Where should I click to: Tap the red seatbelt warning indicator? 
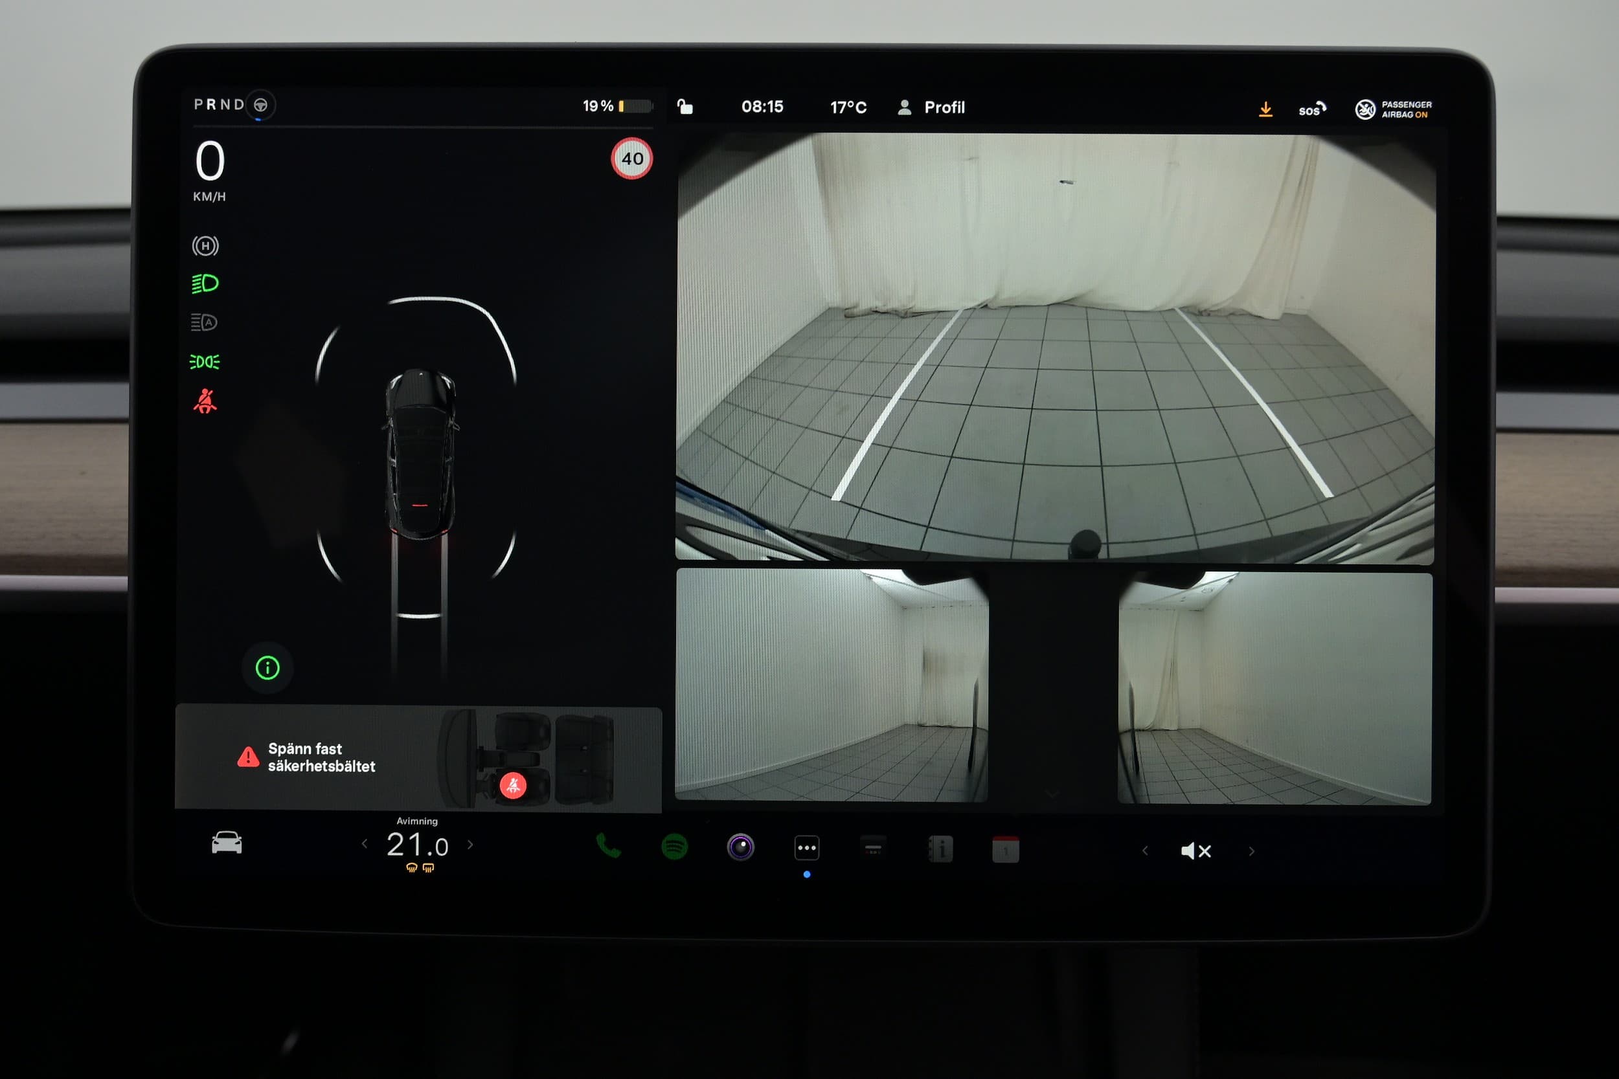tap(205, 401)
